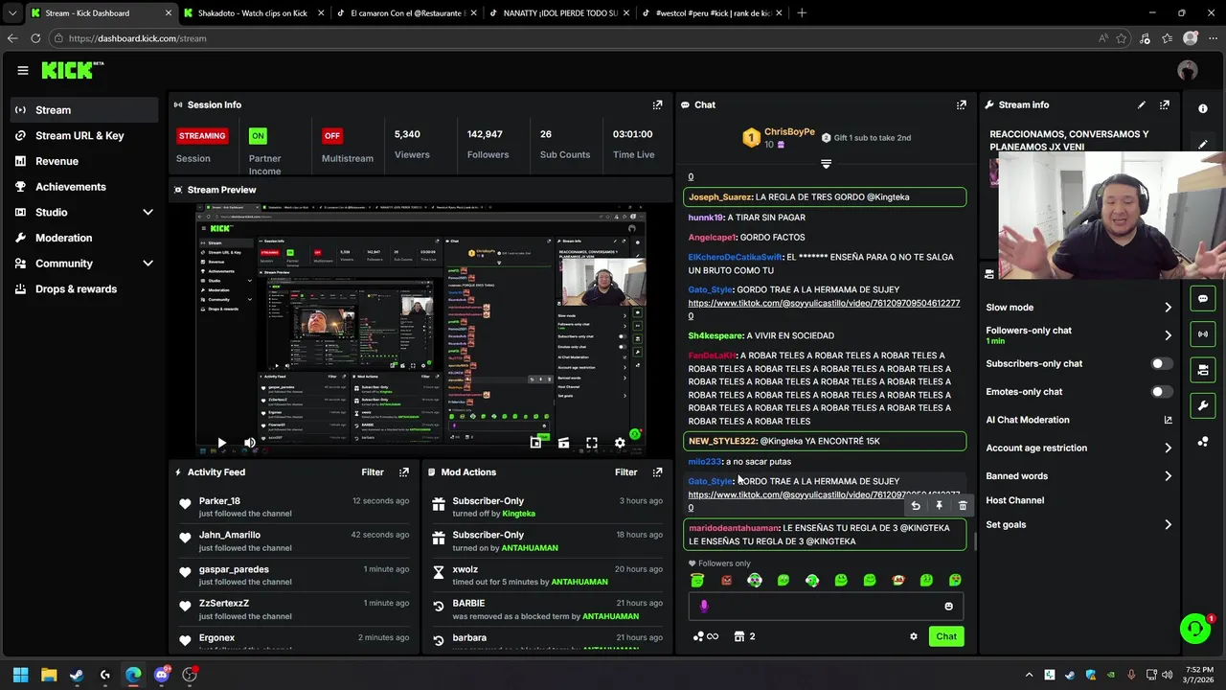Open Moderation in sidebar

pos(84,238)
